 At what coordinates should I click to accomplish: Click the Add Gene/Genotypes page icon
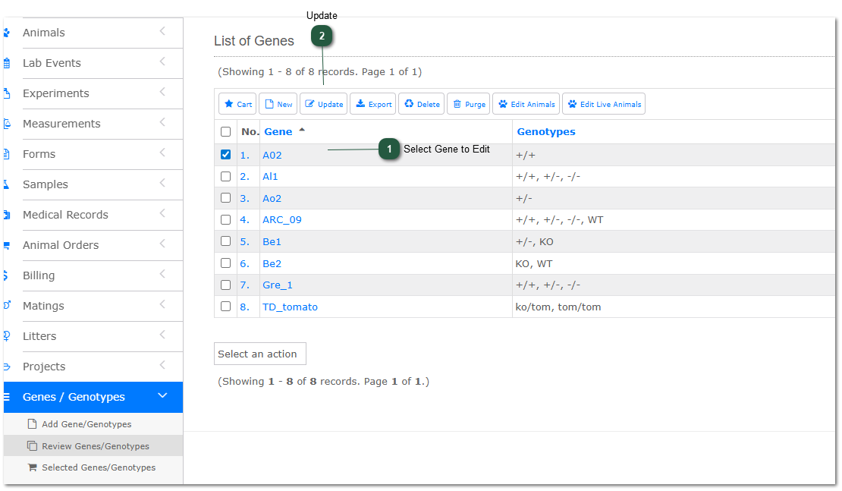tap(32, 424)
